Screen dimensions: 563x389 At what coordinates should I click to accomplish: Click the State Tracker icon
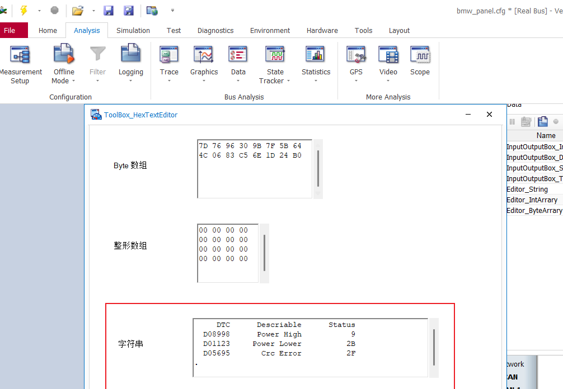tap(275, 56)
